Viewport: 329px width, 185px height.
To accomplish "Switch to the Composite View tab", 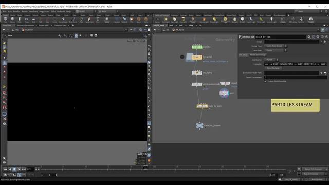I will click(60, 25).
